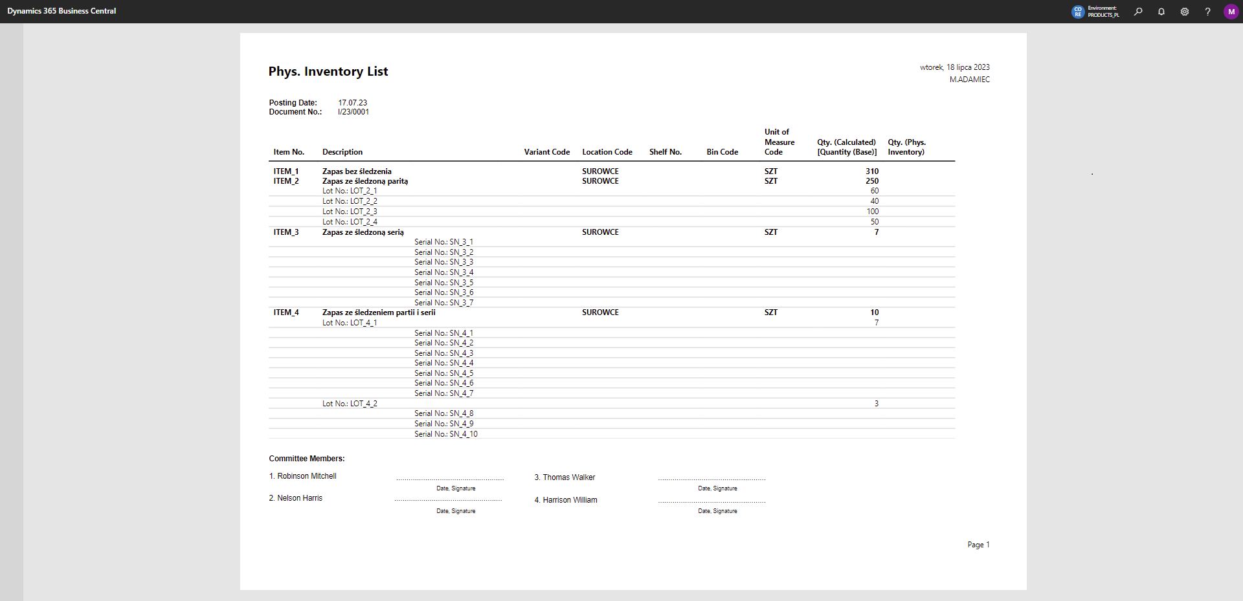Viewport: 1243px width, 601px height.
Task: Click Qty. (Phys. Inventory) column header
Action: (907, 147)
